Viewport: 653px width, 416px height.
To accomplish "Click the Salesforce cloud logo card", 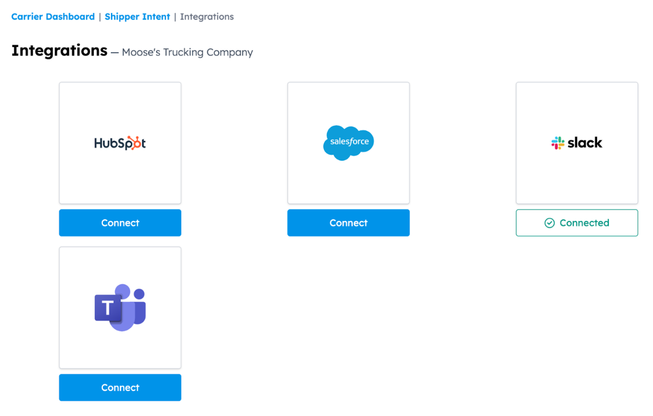I will point(349,143).
